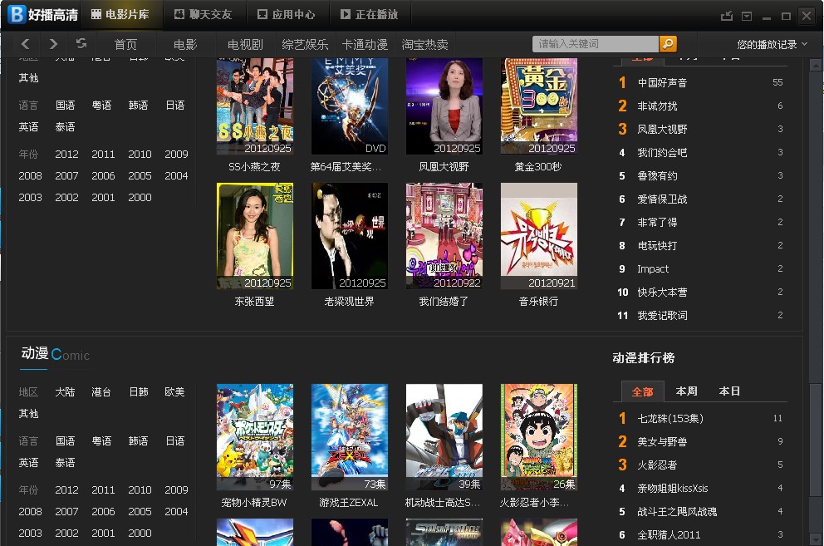The height and width of the screenshot is (546, 824).
Task: Open 机动战士高达 anime thumbnail
Action: pyautogui.click(x=444, y=437)
